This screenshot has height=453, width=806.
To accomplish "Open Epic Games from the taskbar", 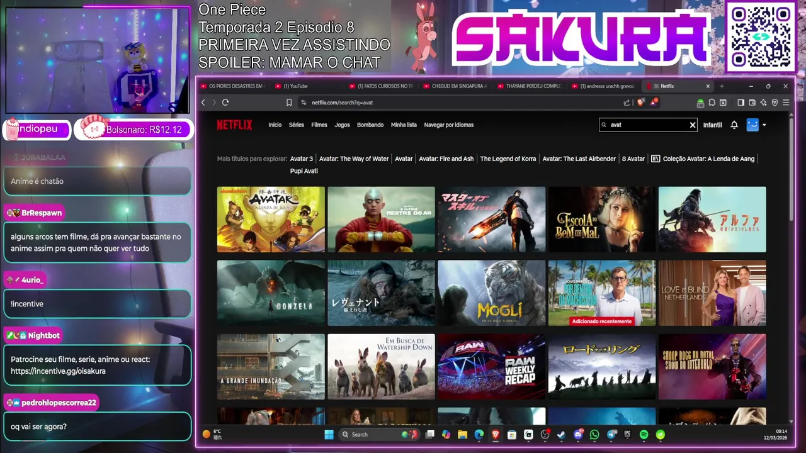I will [x=627, y=434].
